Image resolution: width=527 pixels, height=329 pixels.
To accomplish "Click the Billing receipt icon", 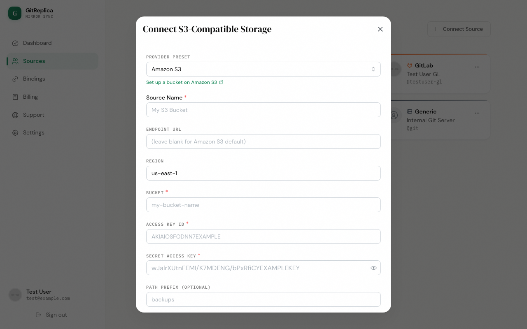I will (15, 97).
